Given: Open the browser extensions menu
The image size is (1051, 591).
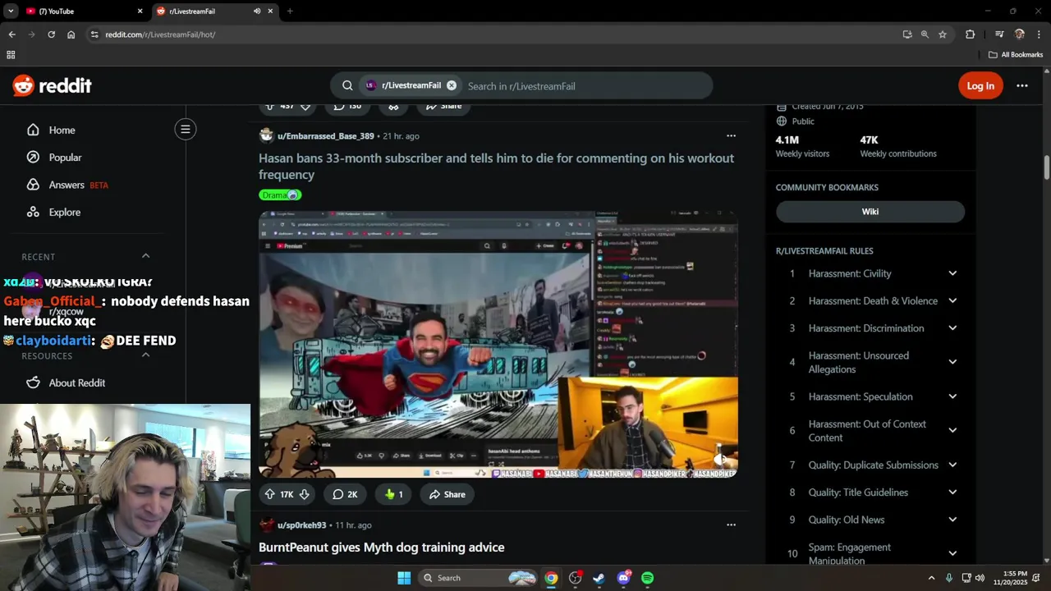Looking at the screenshot, I should tap(970, 34).
